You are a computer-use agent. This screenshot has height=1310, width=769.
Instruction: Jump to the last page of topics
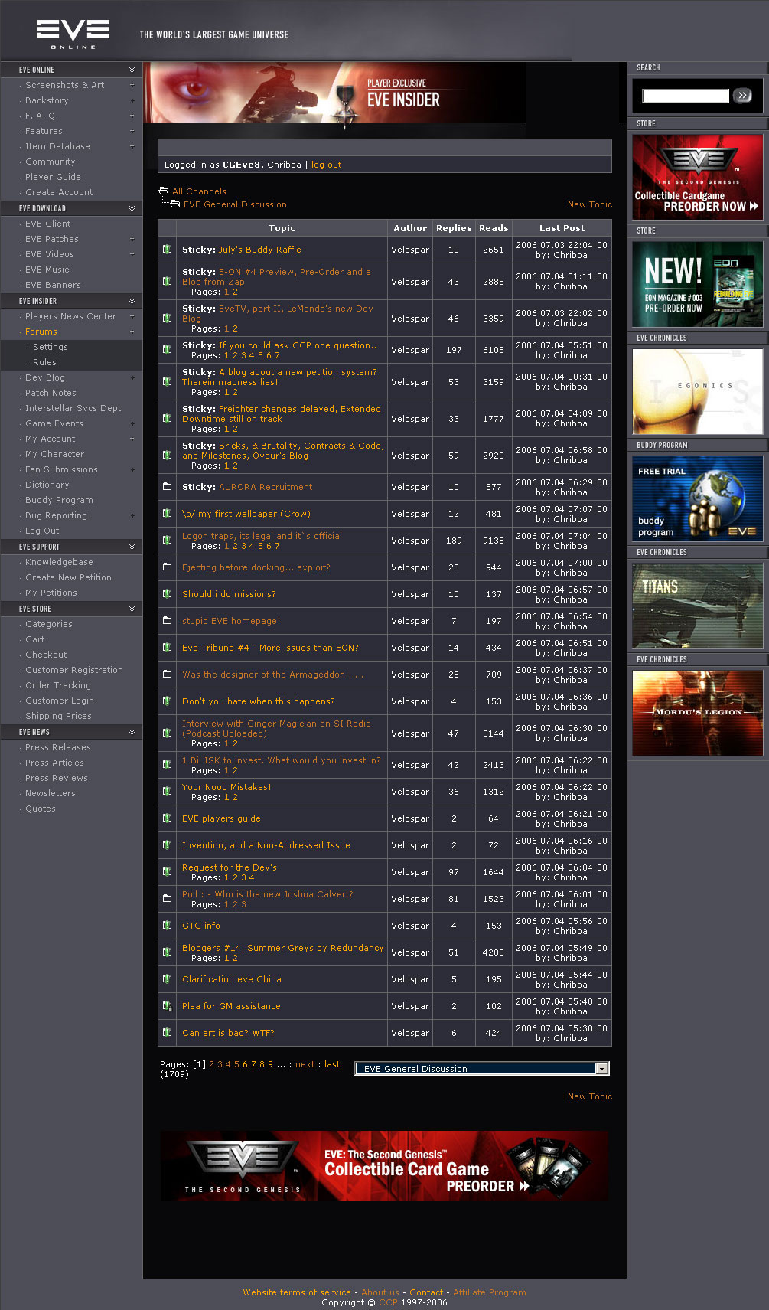[x=332, y=1064]
